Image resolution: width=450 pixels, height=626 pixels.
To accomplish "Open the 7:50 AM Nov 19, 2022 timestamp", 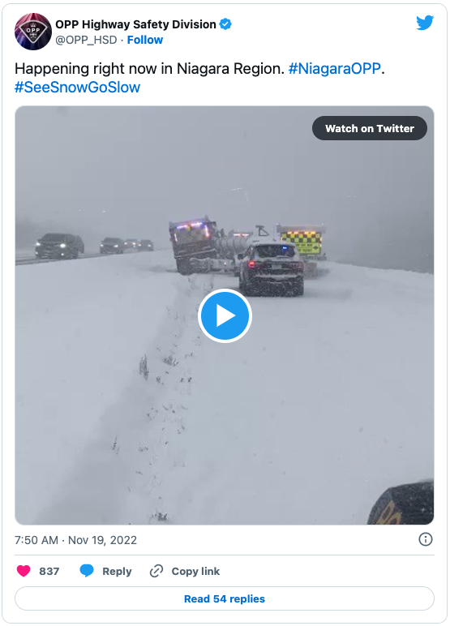I will point(76,540).
